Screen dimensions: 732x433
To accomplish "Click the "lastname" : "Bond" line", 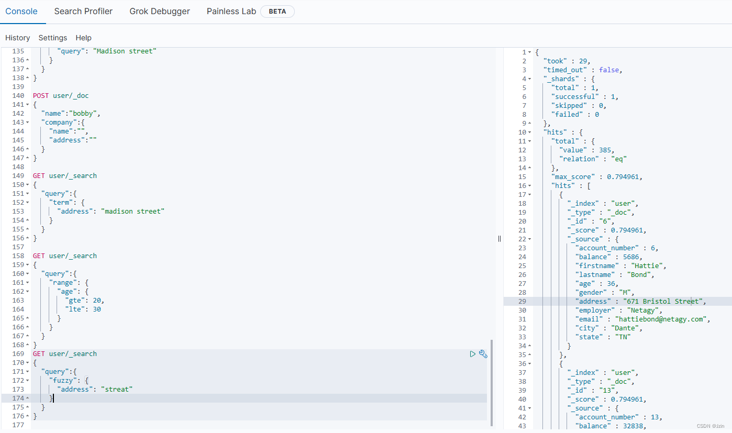I will point(615,275).
